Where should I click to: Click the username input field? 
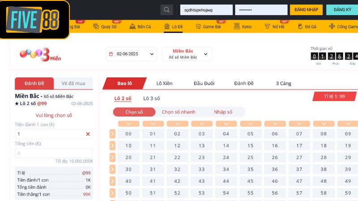pyautogui.click(x=206, y=10)
